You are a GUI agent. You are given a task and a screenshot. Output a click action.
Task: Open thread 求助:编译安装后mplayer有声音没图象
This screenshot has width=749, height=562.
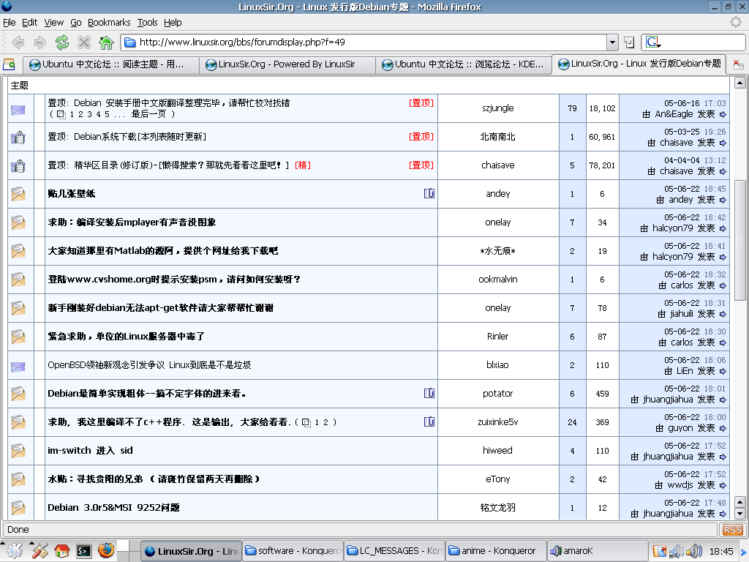pos(132,222)
